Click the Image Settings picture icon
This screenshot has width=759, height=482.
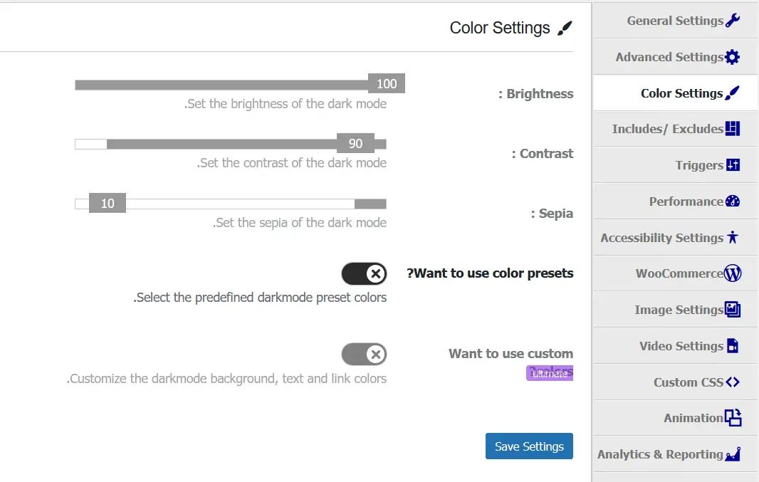[733, 310]
